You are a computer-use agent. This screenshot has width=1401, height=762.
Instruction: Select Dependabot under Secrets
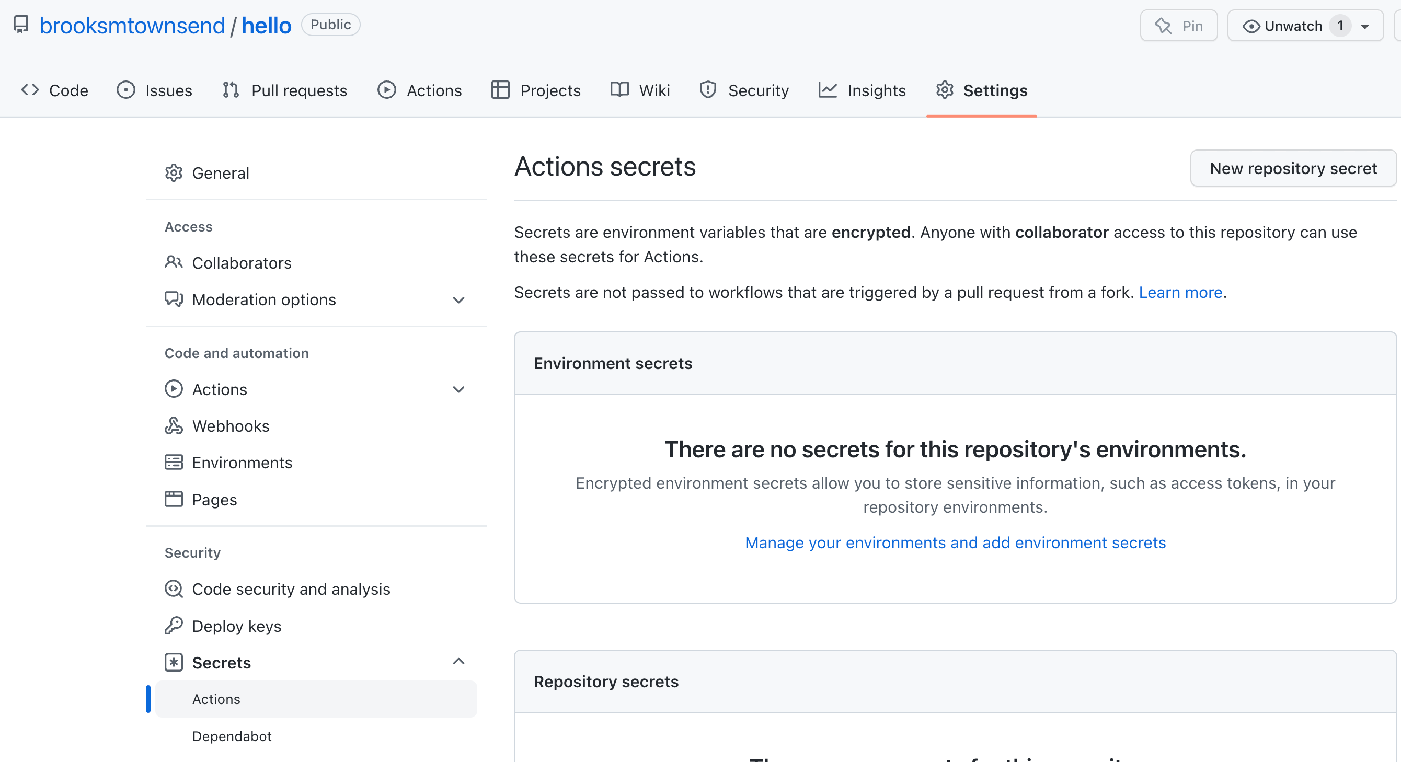click(232, 736)
